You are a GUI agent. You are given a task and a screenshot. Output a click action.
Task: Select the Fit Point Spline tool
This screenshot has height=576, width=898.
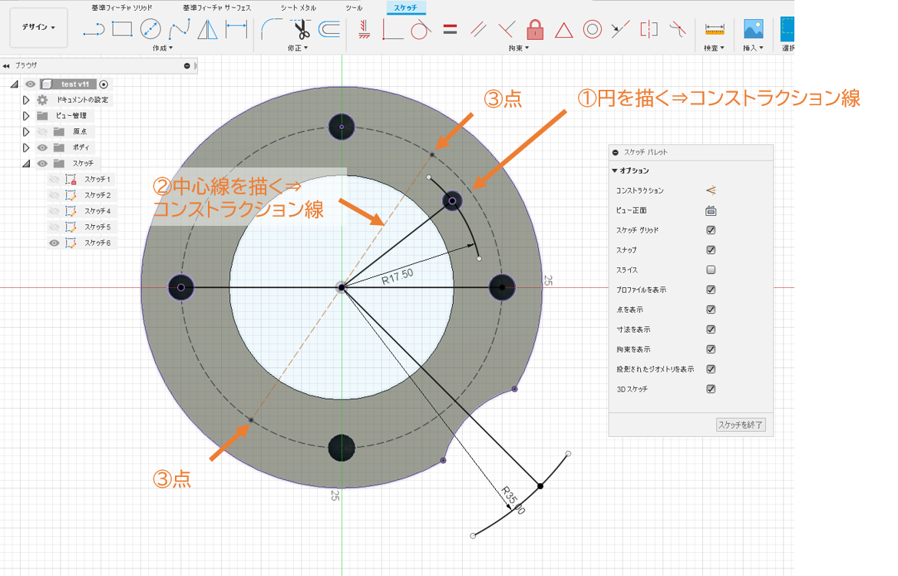point(179,29)
